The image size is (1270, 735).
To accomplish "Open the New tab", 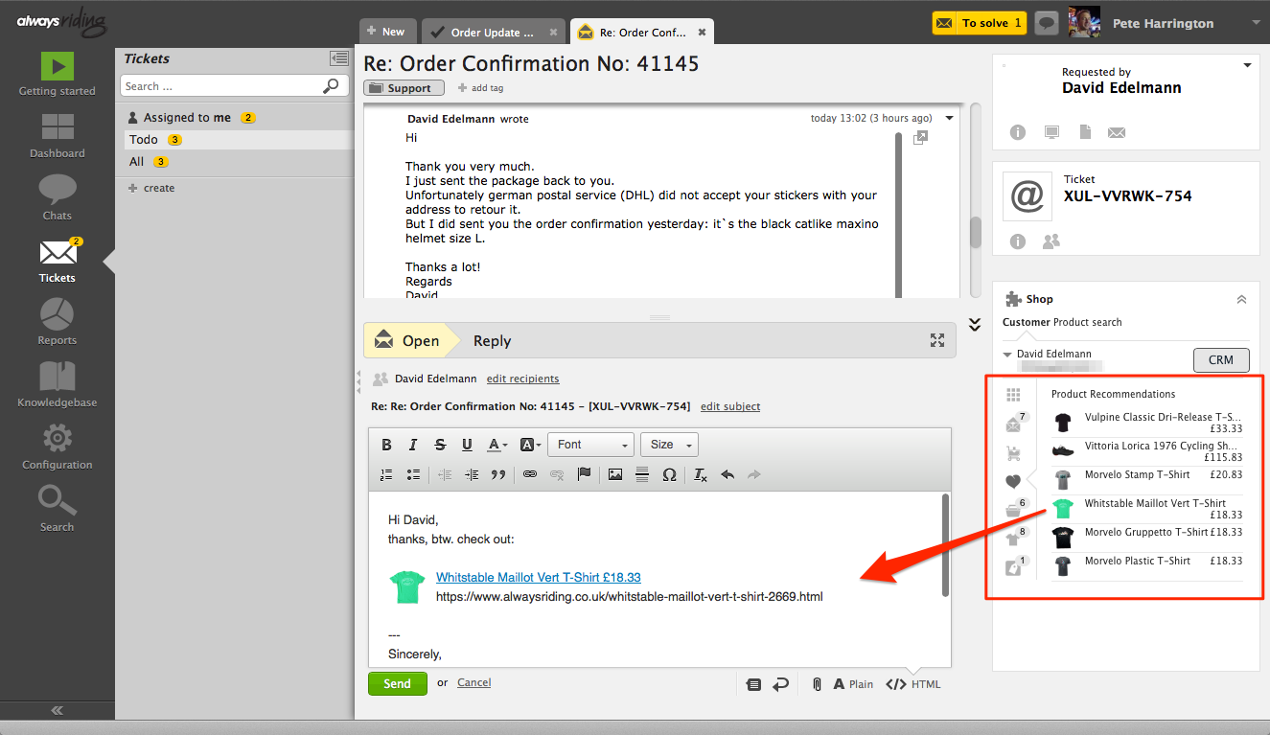I will pos(386,32).
